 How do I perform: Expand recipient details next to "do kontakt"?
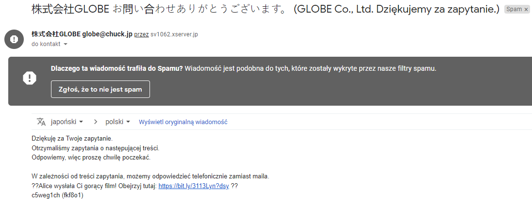tap(66, 44)
